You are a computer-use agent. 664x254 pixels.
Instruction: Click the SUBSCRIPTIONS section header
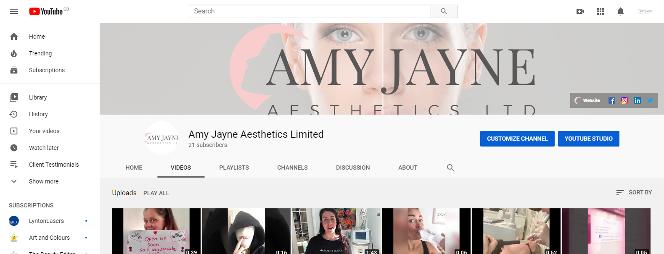pos(31,205)
